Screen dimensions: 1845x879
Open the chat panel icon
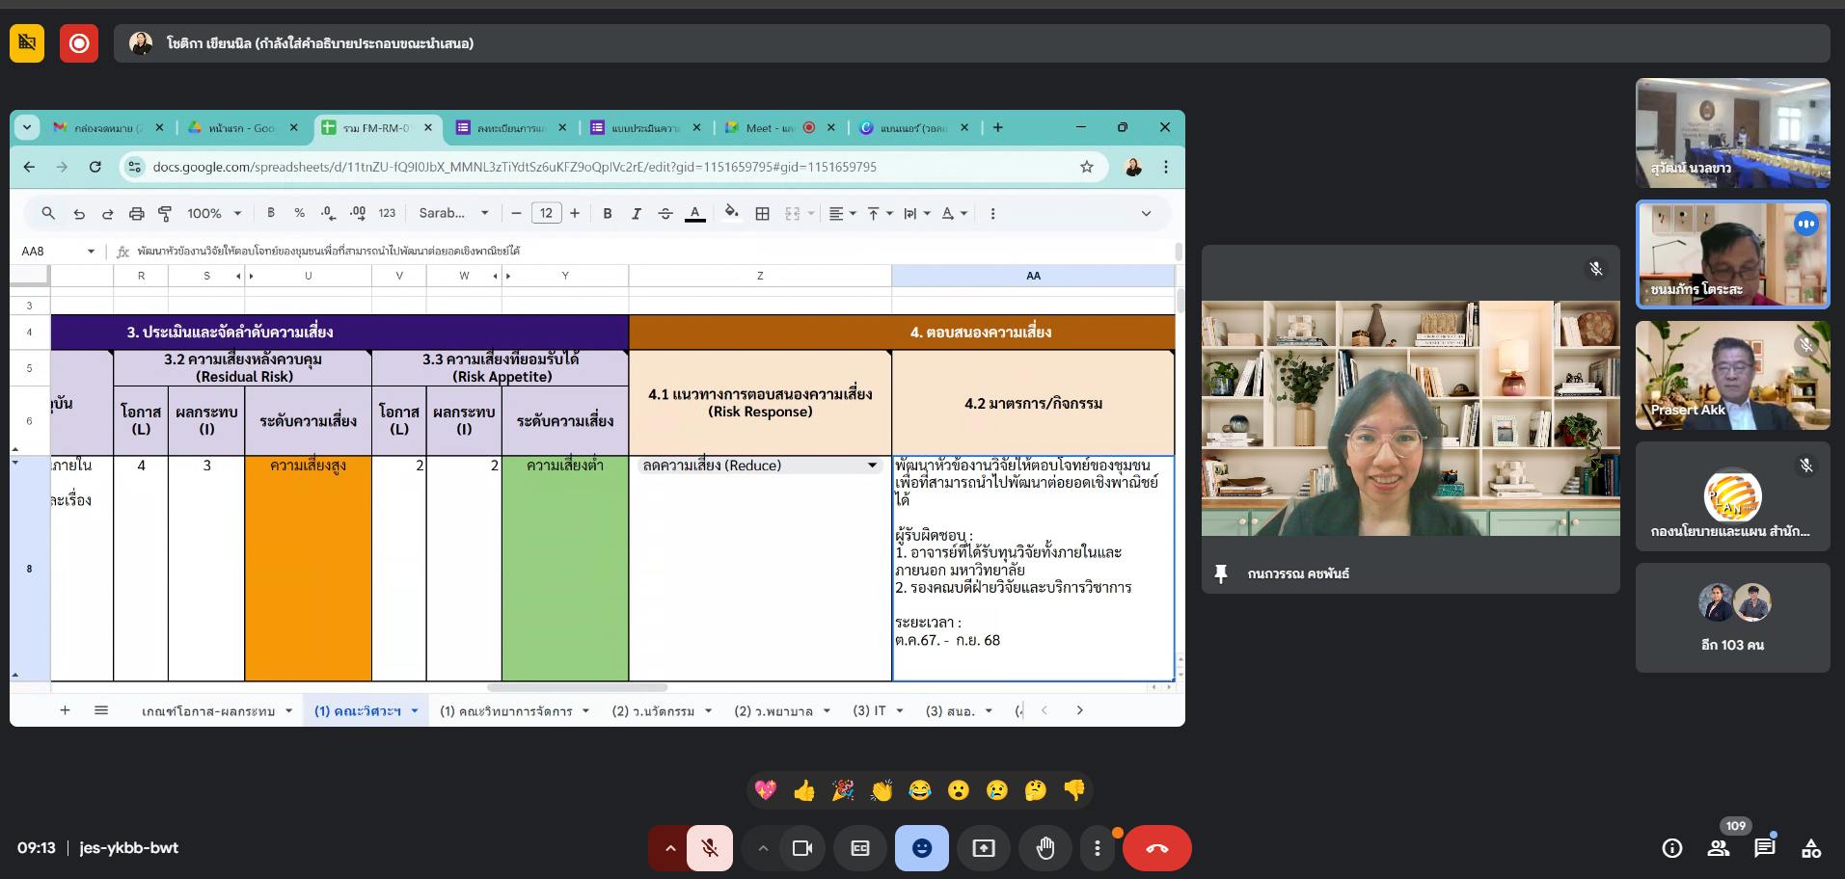(1764, 848)
